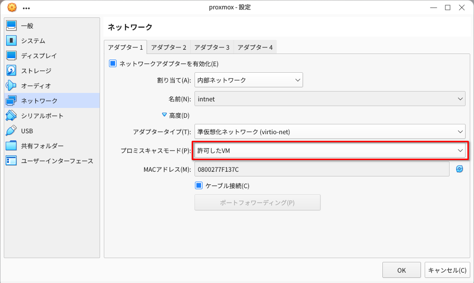Switch to the アダプター 2 tab
474x283 pixels.
coord(169,47)
